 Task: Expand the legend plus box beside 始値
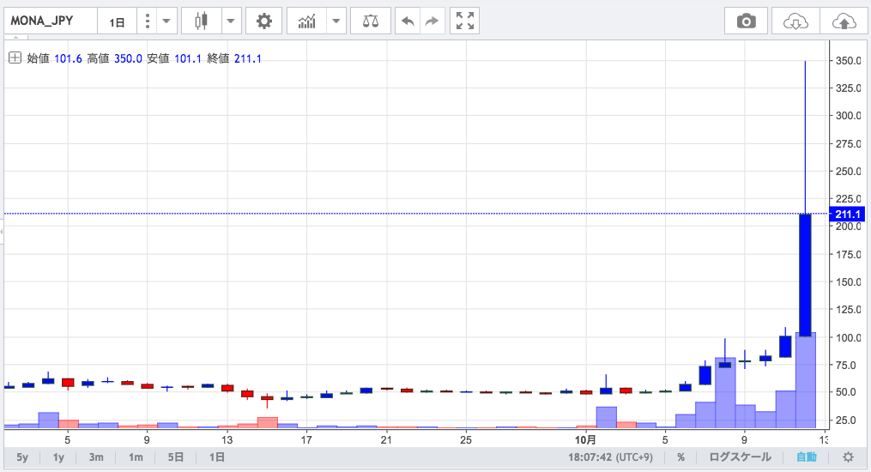pyautogui.click(x=15, y=57)
